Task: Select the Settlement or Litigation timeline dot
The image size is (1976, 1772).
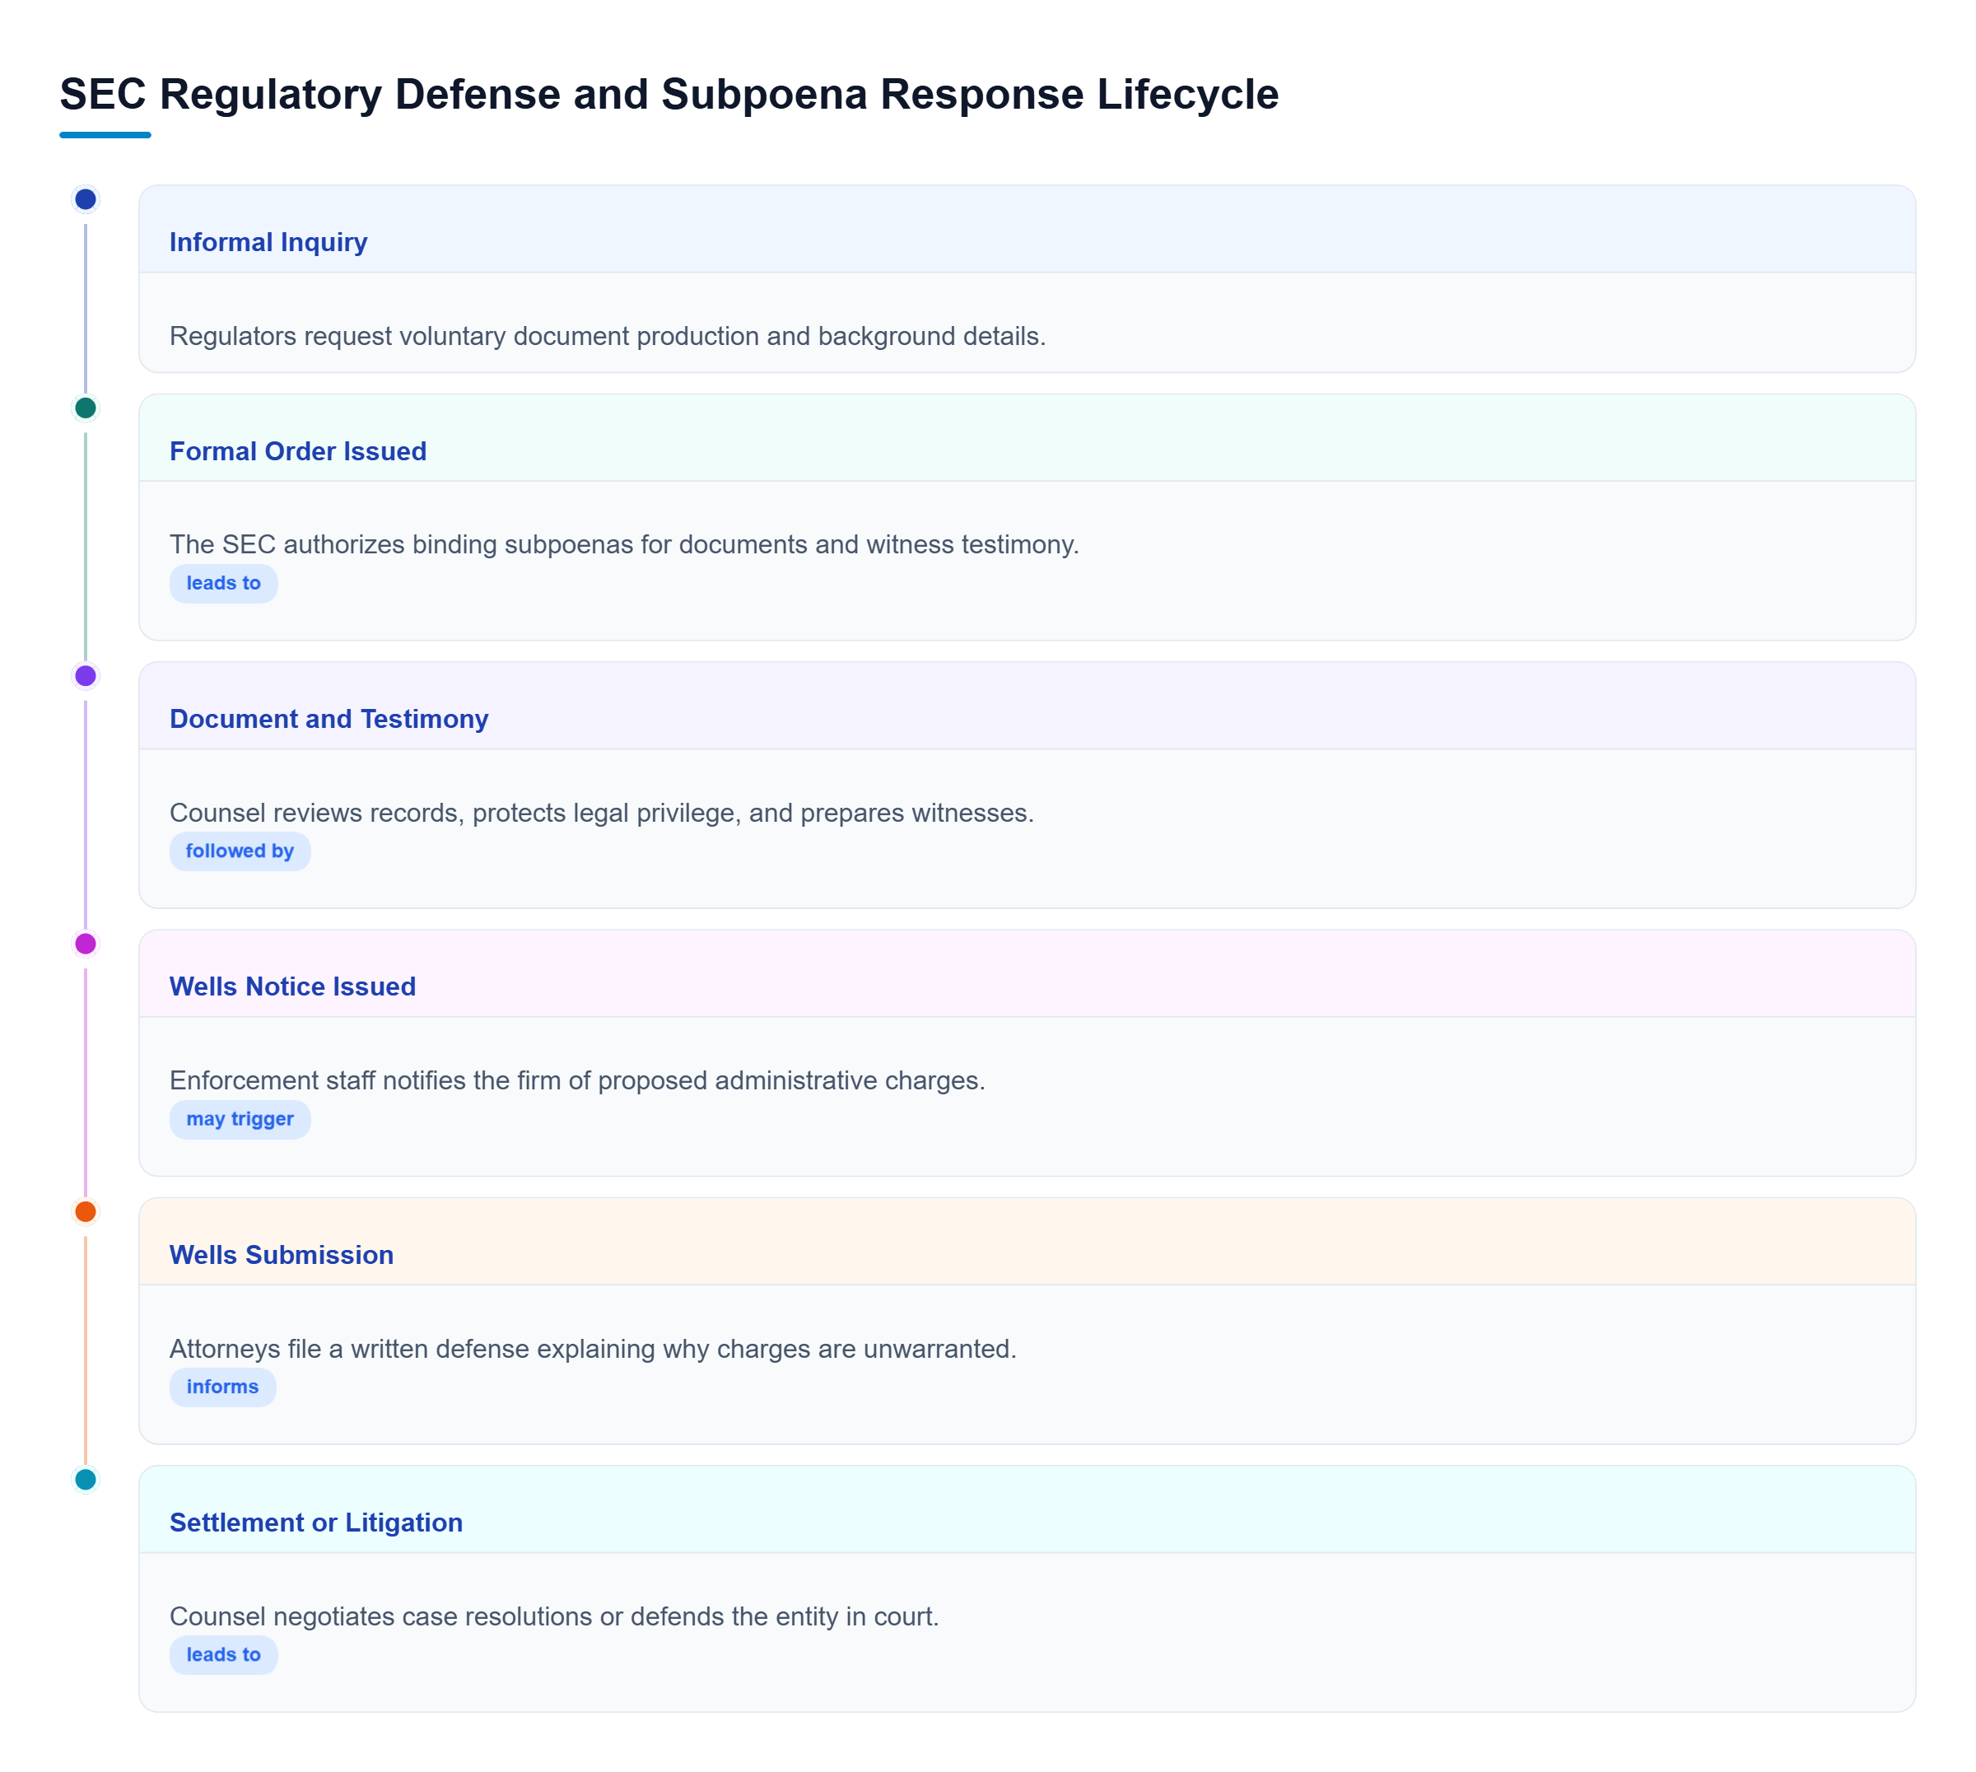Action: coord(86,1480)
